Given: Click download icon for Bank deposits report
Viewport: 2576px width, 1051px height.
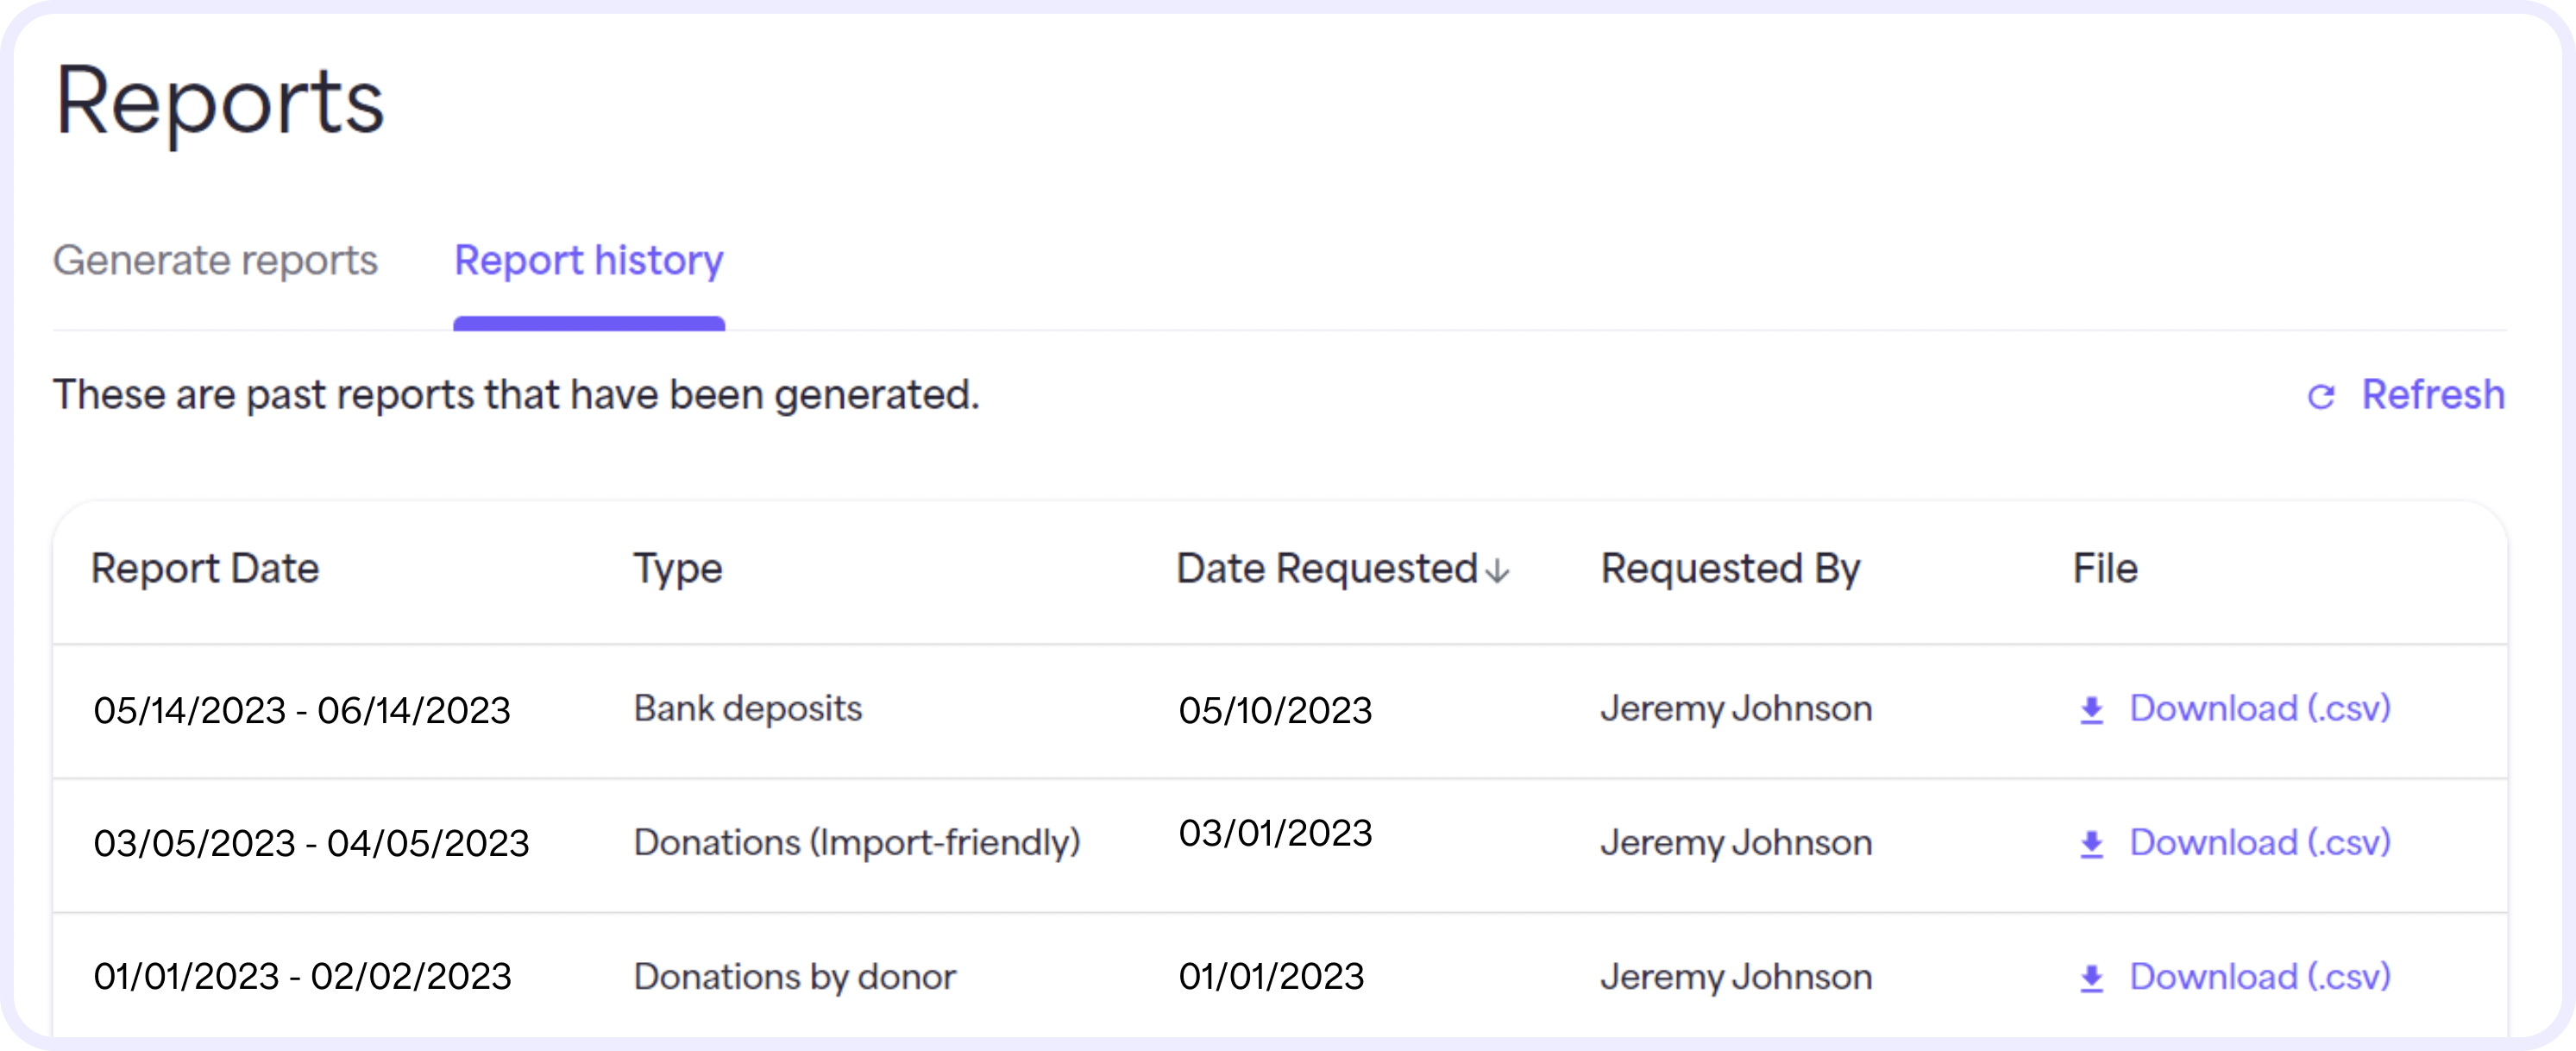Looking at the screenshot, I should point(2091,710).
